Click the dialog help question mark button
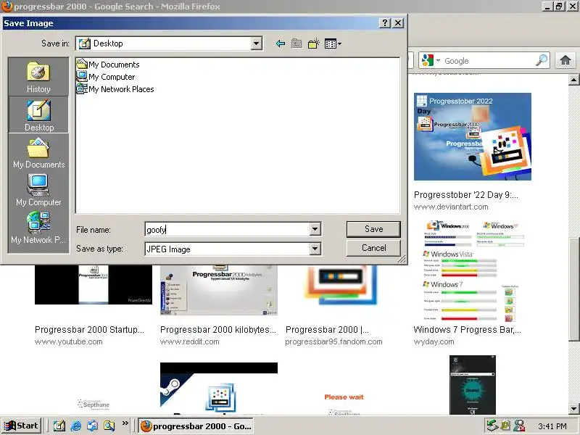This screenshot has height=435, width=580. click(x=385, y=23)
